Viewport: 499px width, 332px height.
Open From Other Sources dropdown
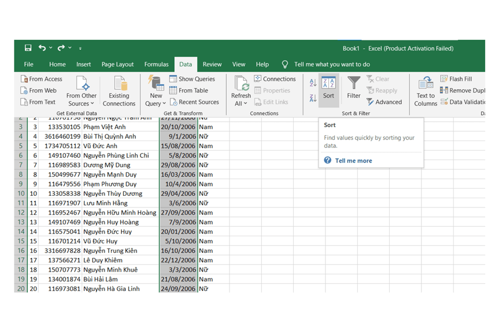point(81,91)
